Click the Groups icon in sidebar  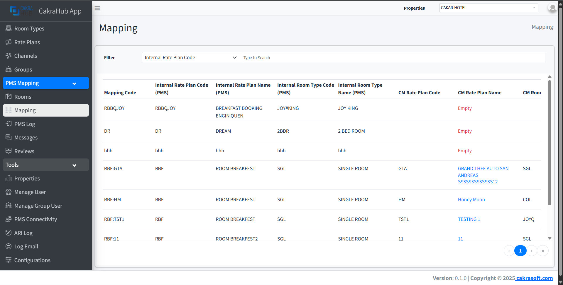pos(9,69)
